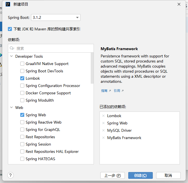Check Spring Modulith dependency

pyautogui.click(x=22, y=100)
